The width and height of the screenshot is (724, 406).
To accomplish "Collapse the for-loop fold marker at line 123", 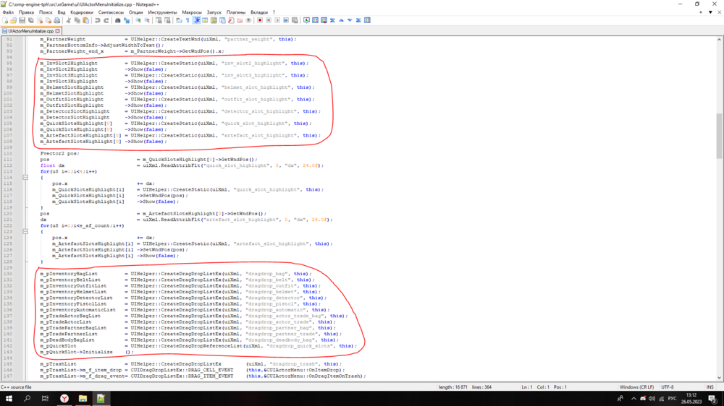I will [25, 232].
